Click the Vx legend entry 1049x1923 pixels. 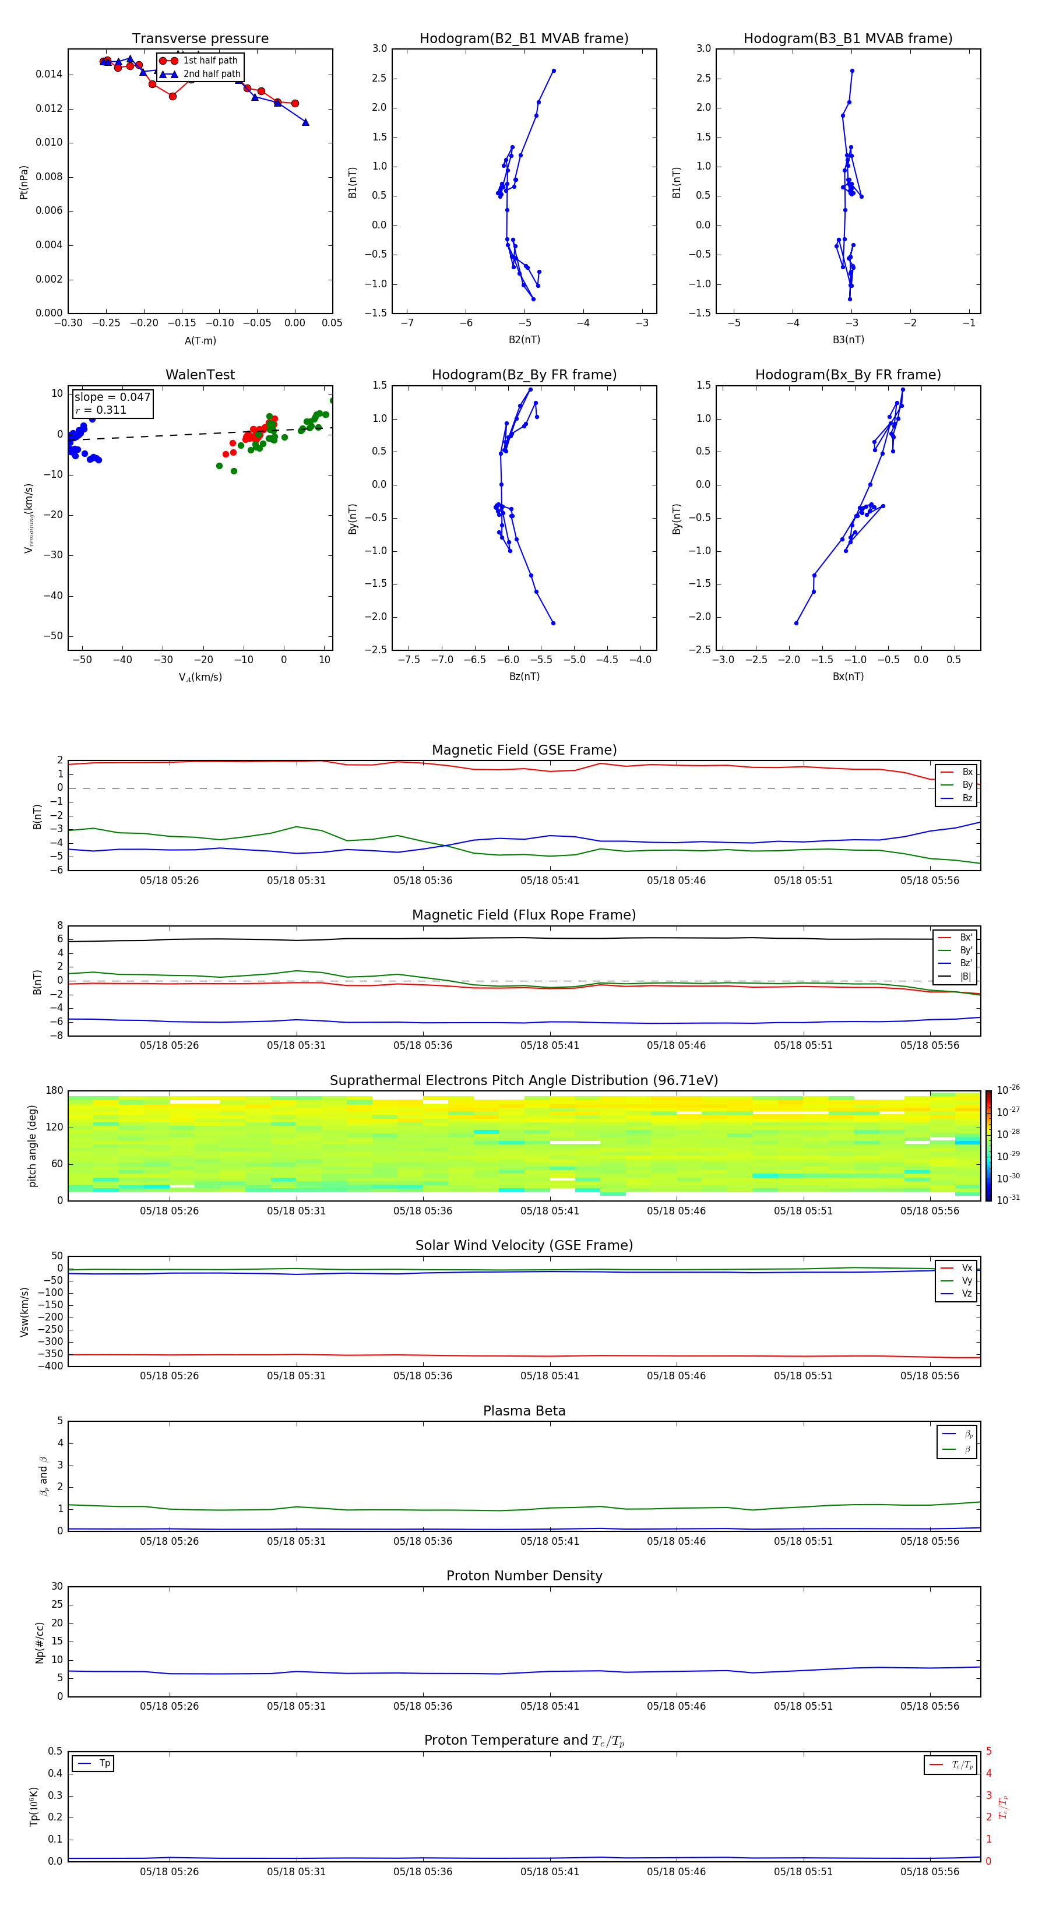tap(956, 1267)
